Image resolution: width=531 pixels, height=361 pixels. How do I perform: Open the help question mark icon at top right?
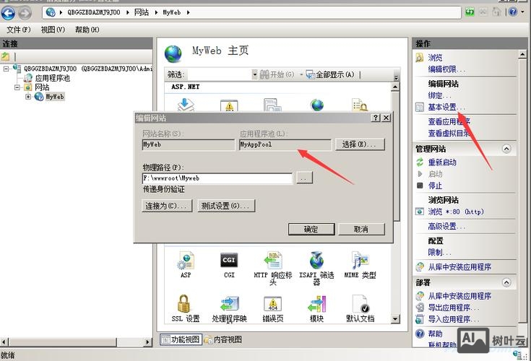(x=513, y=12)
